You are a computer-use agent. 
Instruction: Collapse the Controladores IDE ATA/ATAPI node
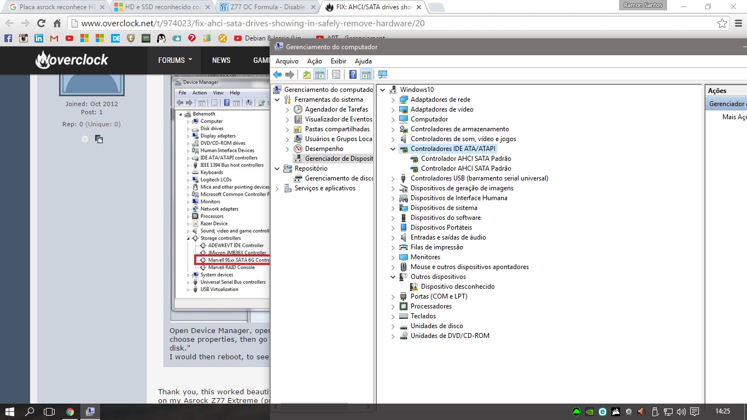click(393, 149)
